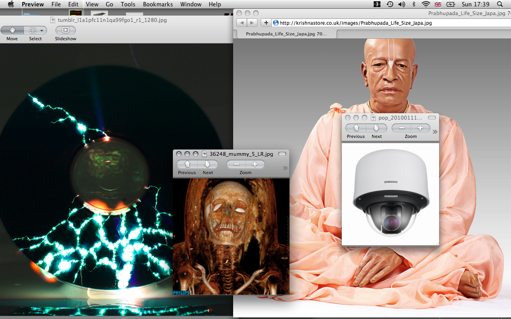Image resolution: width=511 pixels, height=319 pixels.
Task: Open the Select tool dropdown arrow
Action: pos(42,30)
